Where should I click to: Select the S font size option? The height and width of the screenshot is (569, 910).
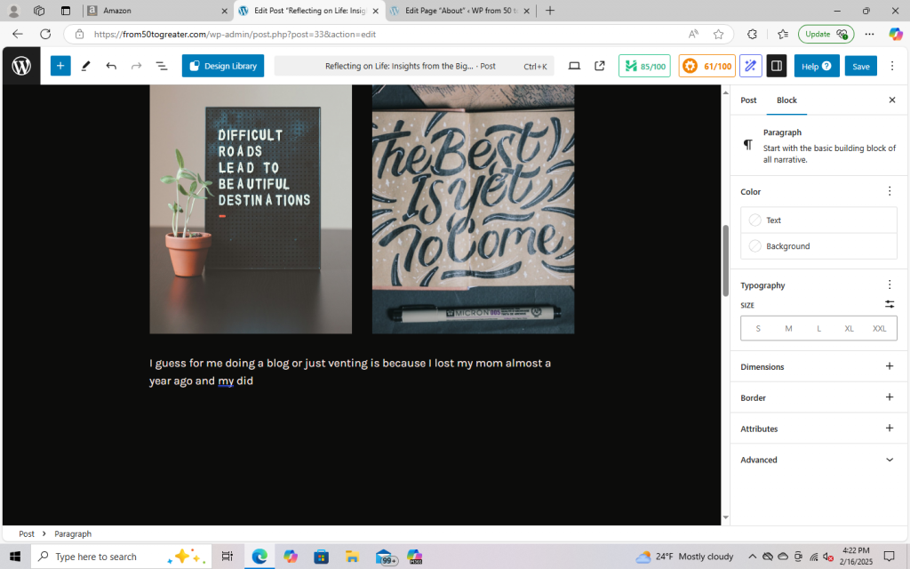coord(758,328)
